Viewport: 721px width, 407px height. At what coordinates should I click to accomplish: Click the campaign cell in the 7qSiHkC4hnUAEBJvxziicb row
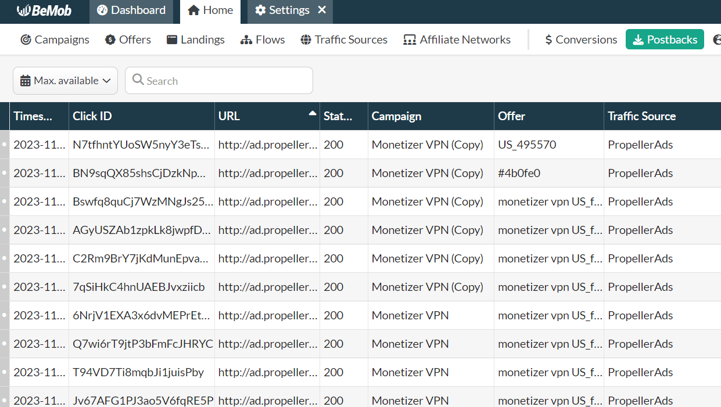pos(431,287)
